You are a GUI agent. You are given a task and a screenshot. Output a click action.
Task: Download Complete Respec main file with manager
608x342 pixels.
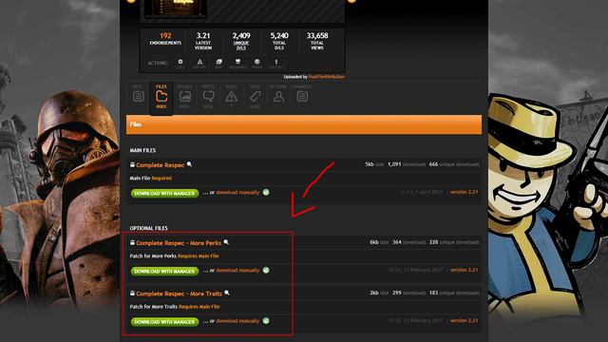point(164,193)
